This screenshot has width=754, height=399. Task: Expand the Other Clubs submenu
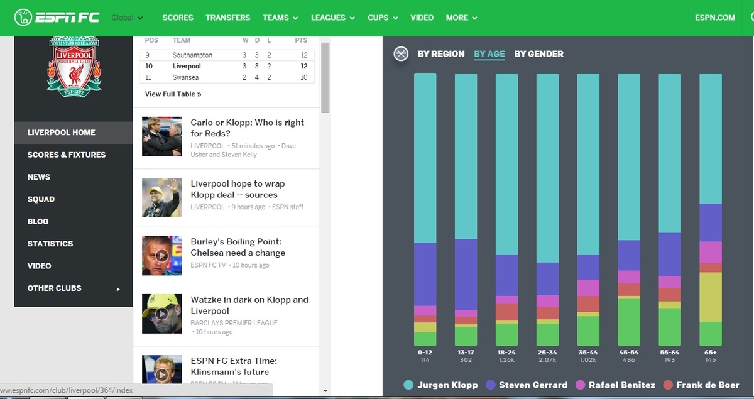click(74, 288)
